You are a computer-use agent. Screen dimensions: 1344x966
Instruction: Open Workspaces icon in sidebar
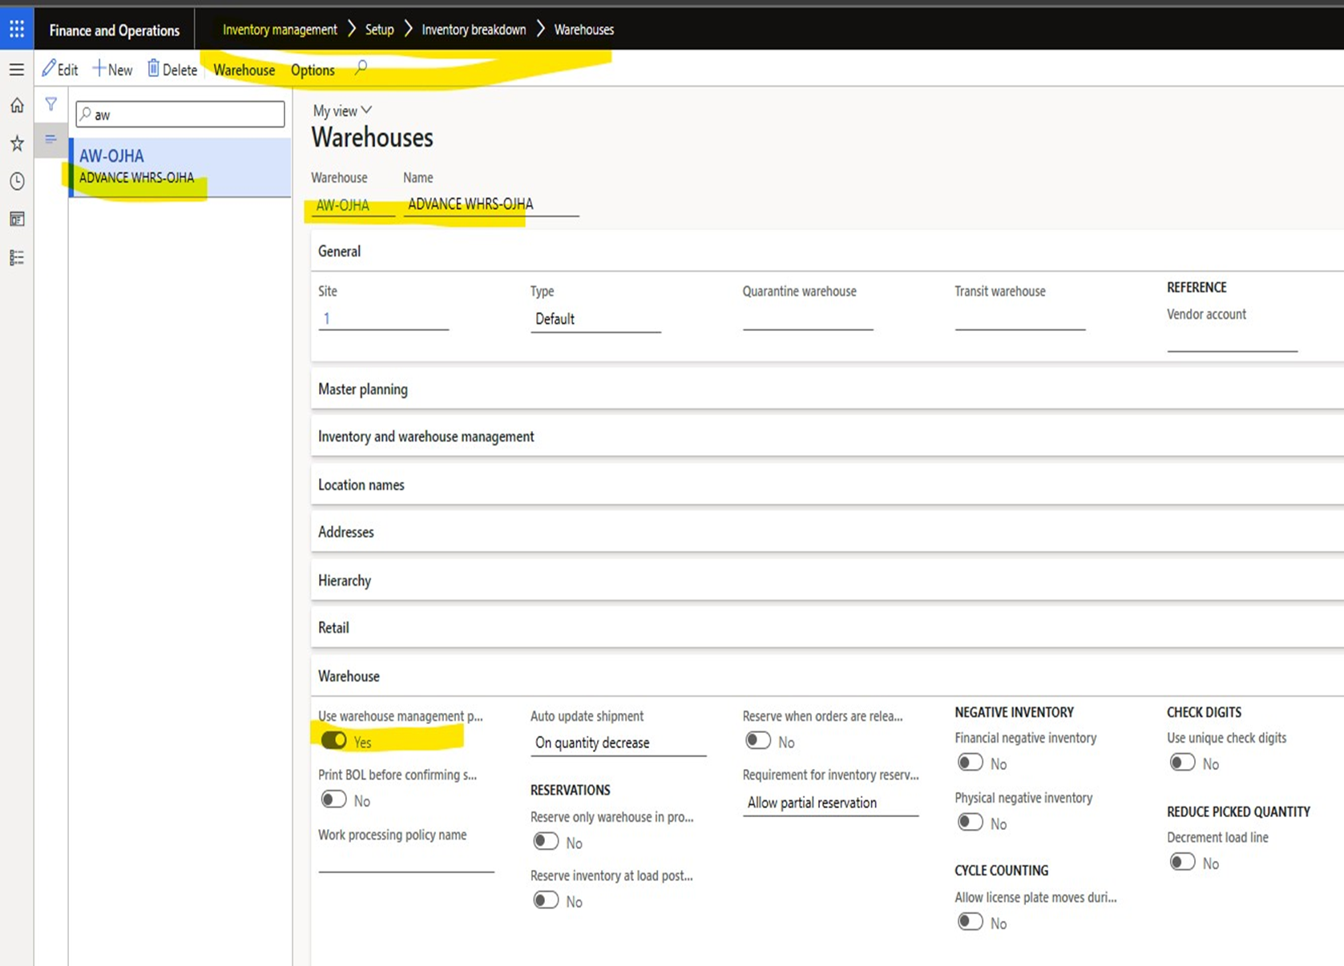tap(17, 219)
